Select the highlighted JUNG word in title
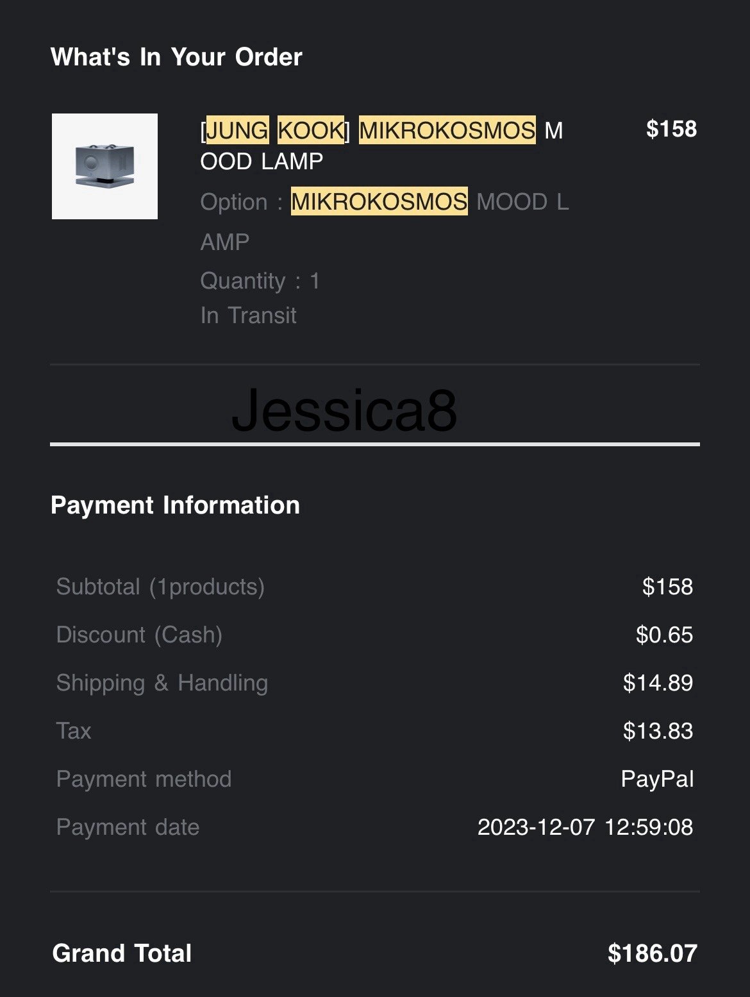Viewport: 750px width, 997px height. point(237,130)
